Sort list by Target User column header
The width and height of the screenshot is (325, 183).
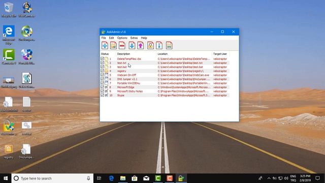coord(220,54)
